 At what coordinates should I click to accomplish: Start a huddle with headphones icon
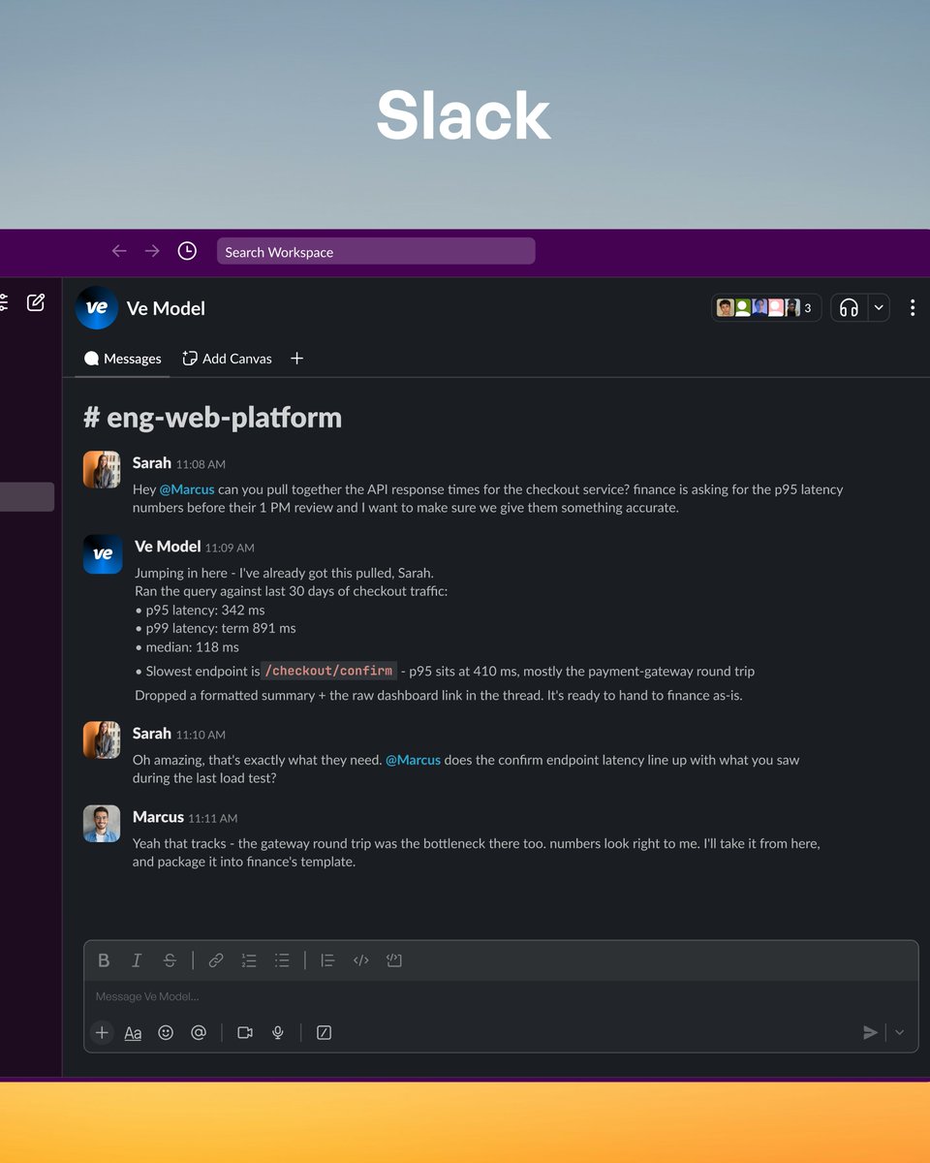click(x=850, y=308)
